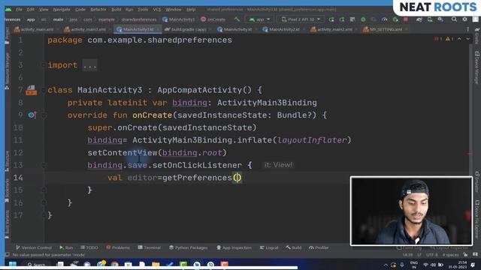Collapse the MainActivity3 class fold marker

click(44, 90)
